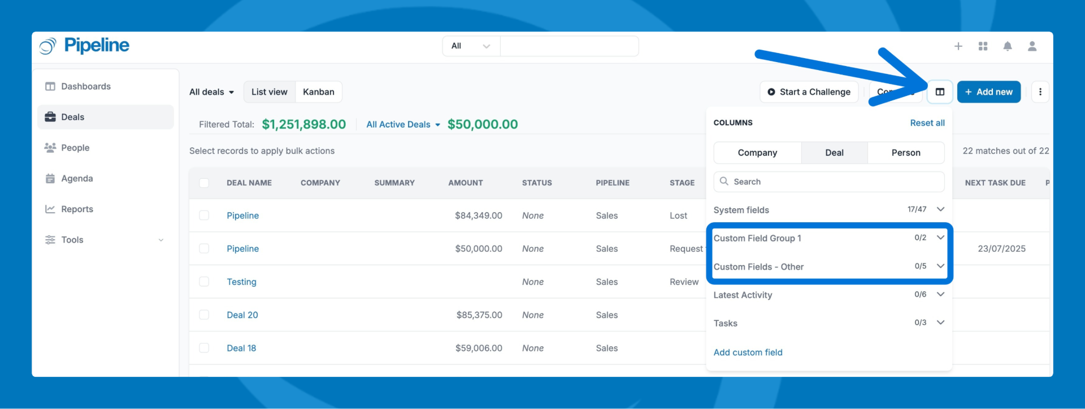Open the Deal 20 link
The image size is (1085, 409).
242,315
